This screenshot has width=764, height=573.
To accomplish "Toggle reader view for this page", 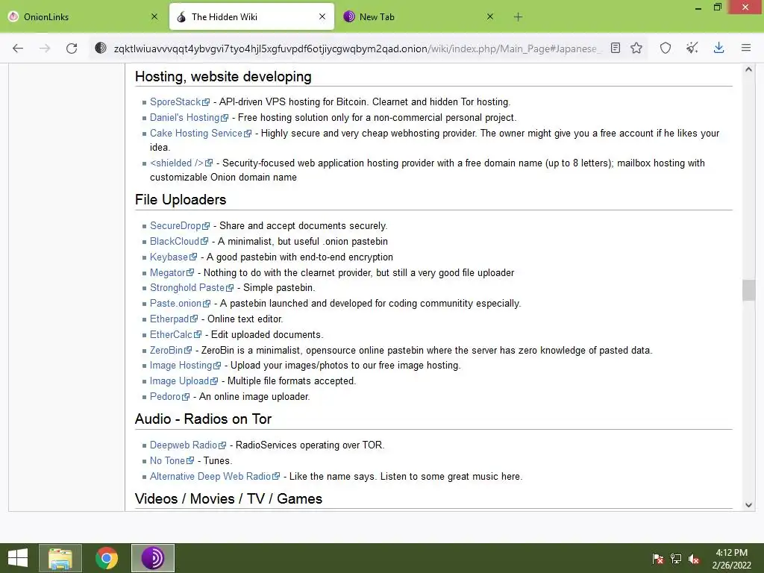I will 616,48.
